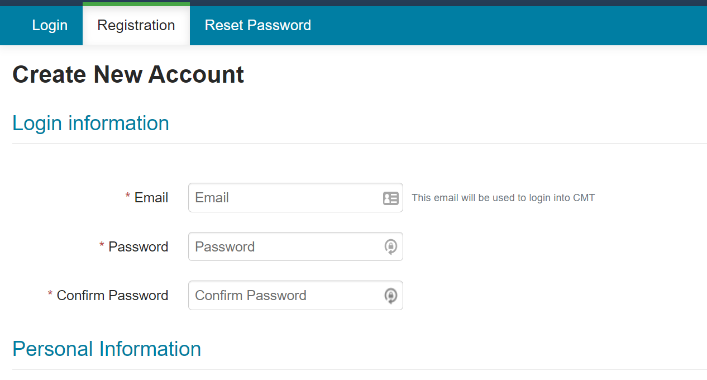
Task: Click the hint about email used for CMT login
Action: tap(503, 198)
